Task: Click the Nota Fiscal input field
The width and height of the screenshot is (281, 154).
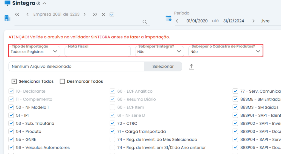Action: tap(97, 52)
